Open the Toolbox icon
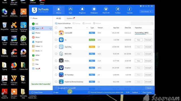 pyautogui.click(x=118, y=9)
